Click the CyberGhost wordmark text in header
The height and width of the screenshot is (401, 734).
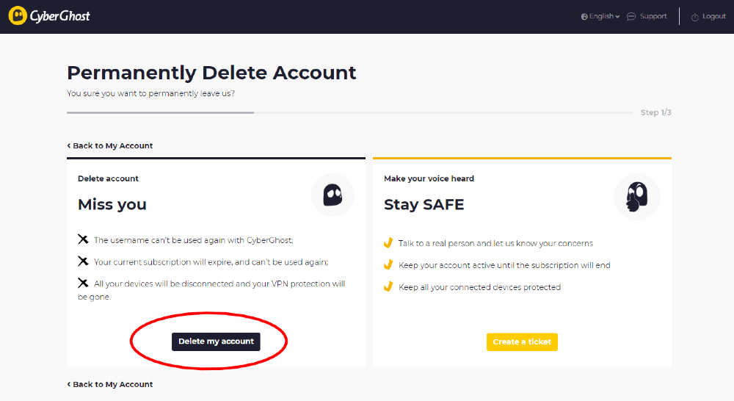[60, 16]
